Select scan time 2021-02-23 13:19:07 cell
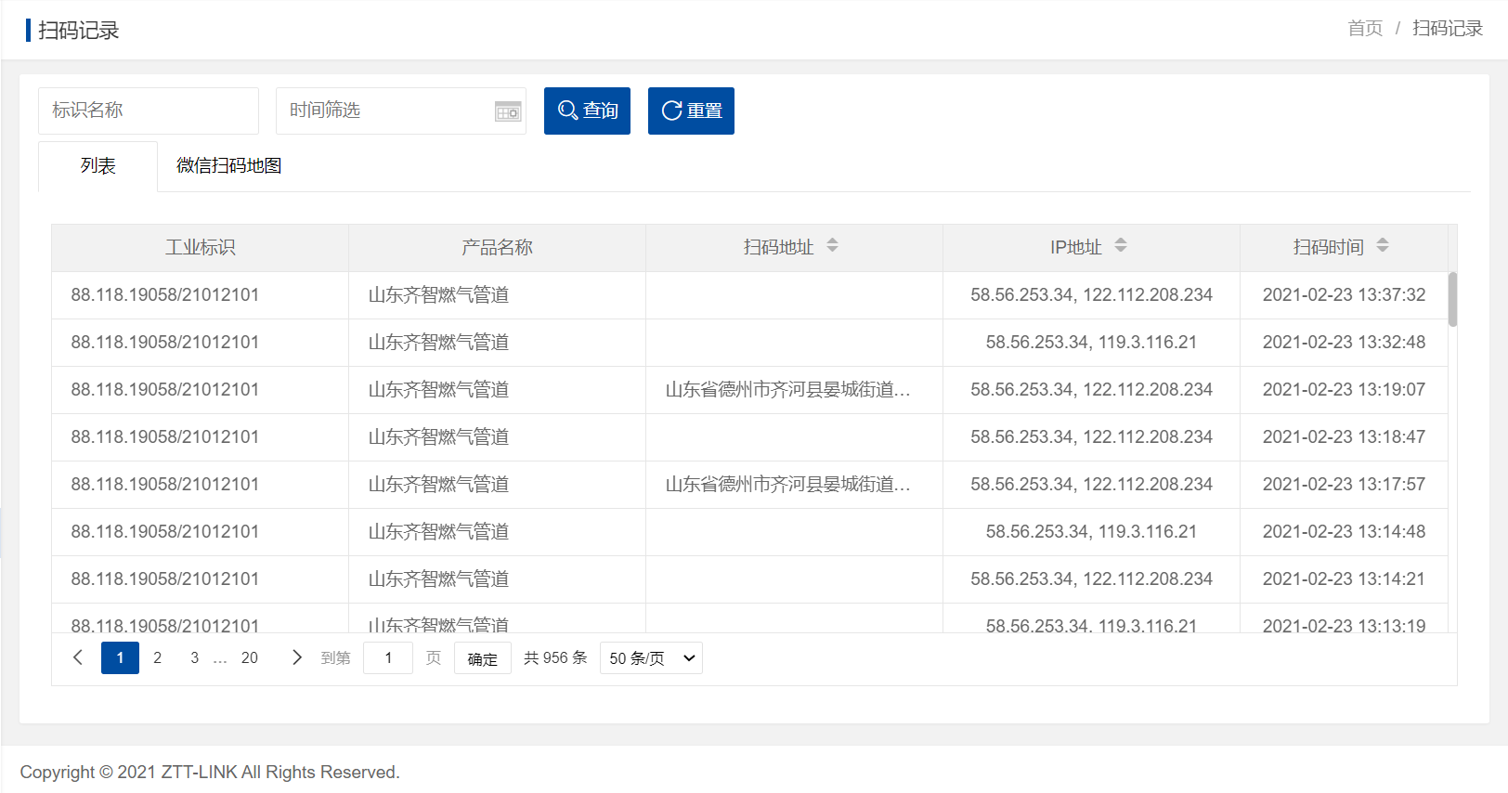 tap(1344, 390)
